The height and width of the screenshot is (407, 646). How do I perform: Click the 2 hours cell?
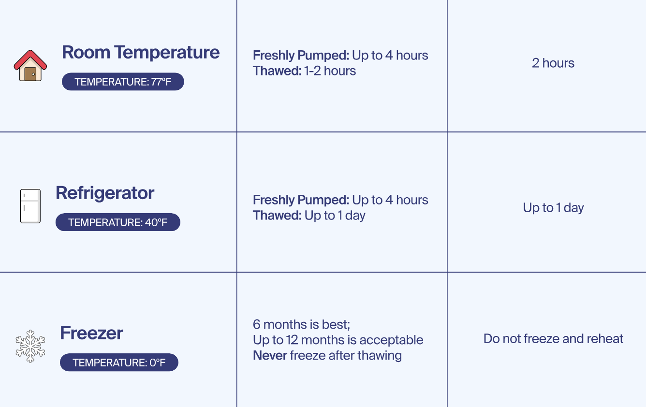553,63
